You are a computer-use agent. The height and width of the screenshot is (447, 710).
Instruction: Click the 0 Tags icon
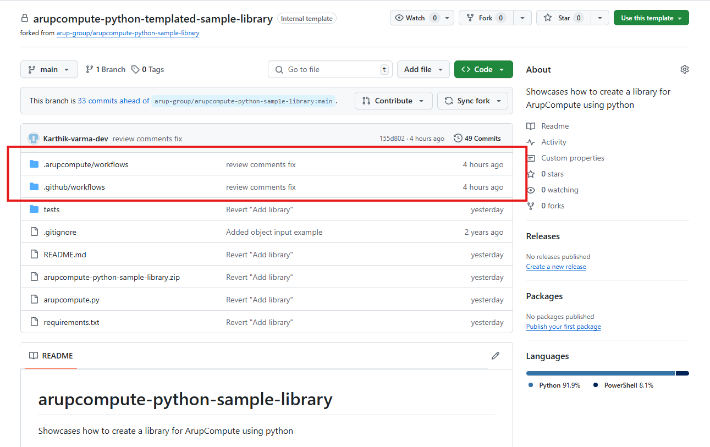tap(135, 69)
